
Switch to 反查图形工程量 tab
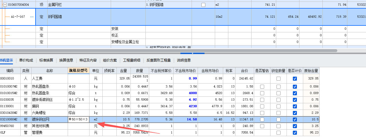[159, 60]
